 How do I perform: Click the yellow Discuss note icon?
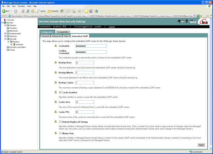[86, 11]
